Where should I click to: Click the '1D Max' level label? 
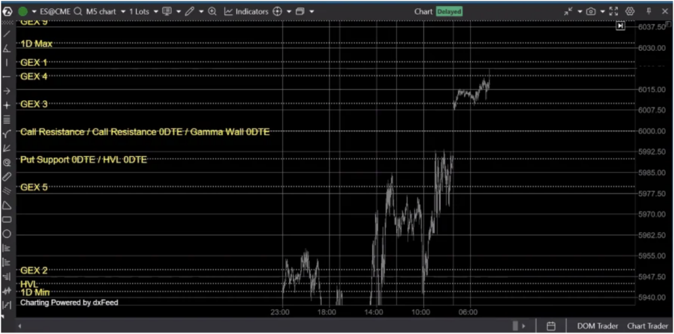(37, 43)
